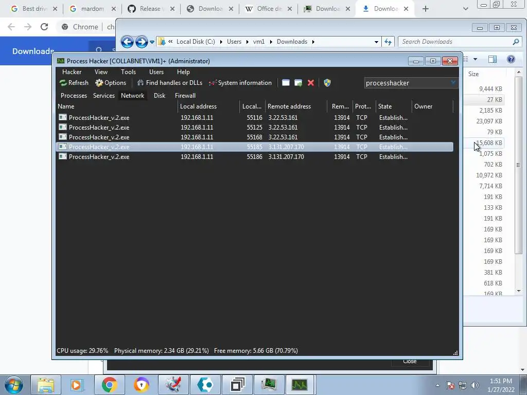Open the Help menu in Process Hacker
The image size is (527, 395).
(183, 72)
